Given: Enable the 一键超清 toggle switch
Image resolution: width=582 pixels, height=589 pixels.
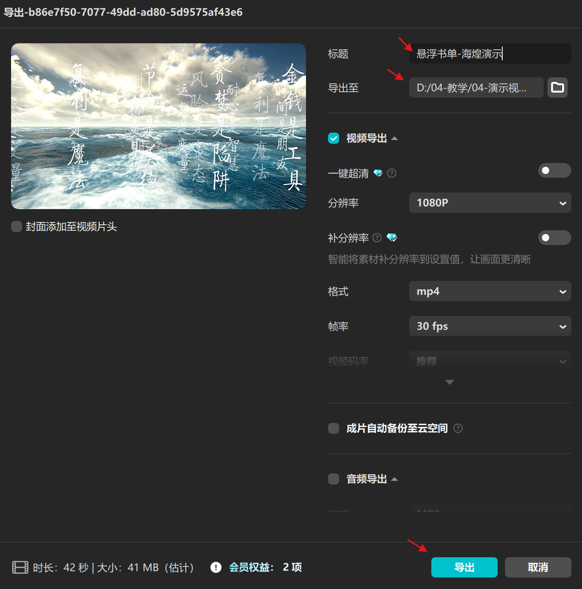Looking at the screenshot, I should [554, 170].
